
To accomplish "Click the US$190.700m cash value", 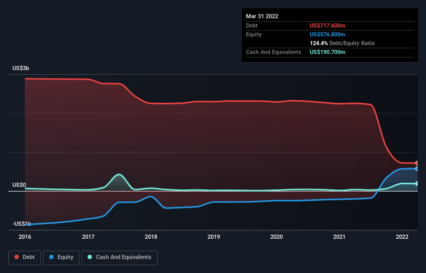I will (x=327, y=52).
